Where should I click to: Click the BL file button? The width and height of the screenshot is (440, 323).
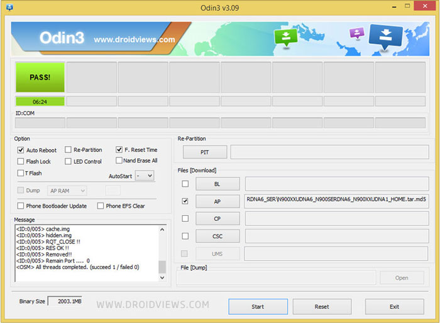217,184
